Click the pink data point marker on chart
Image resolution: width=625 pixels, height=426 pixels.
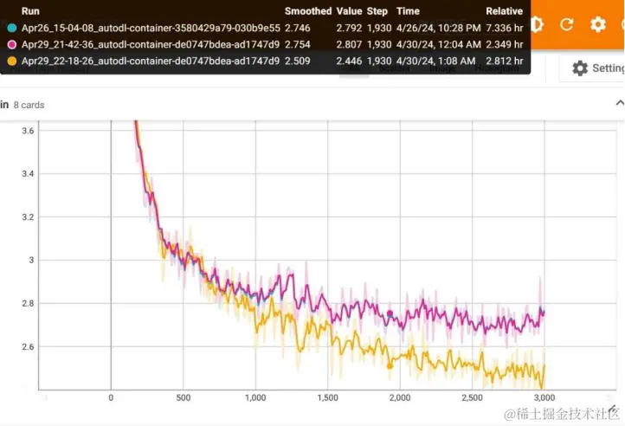coord(390,313)
